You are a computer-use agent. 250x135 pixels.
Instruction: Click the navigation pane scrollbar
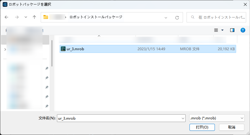point(52,53)
